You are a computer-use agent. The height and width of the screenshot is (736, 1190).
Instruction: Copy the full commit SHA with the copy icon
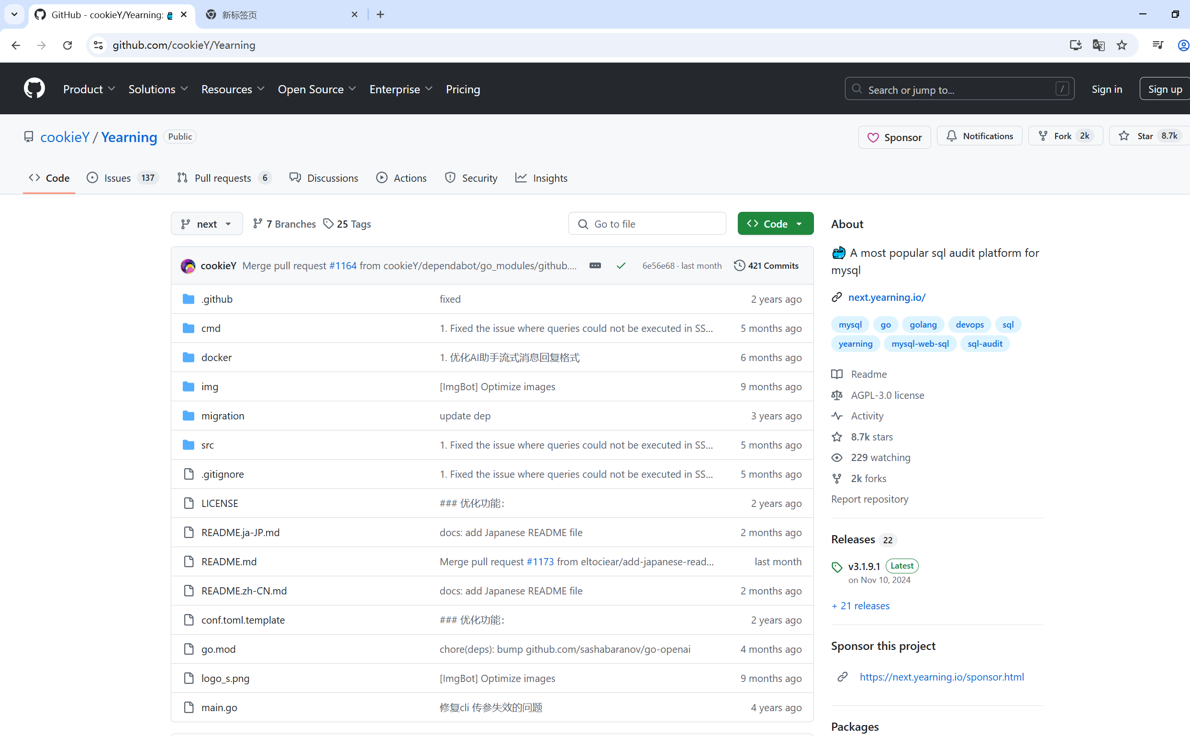tap(595, 265)
